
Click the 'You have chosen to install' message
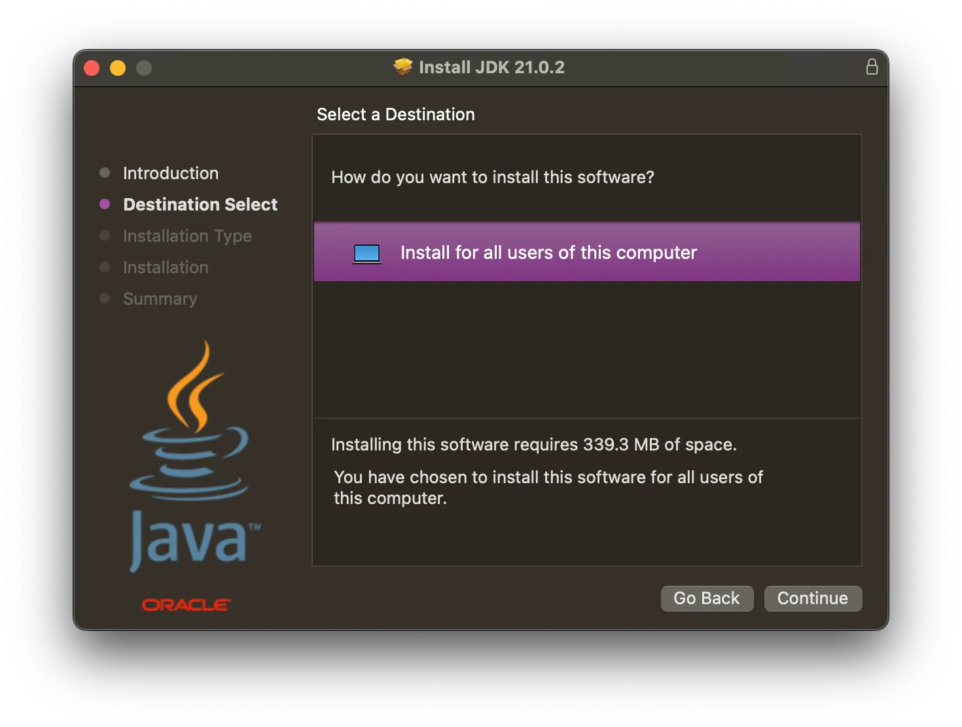tap(548, 488)
